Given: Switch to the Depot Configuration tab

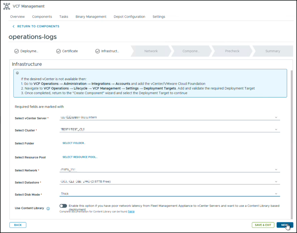Looking at the screenshot, I should [x=129, y=17].
